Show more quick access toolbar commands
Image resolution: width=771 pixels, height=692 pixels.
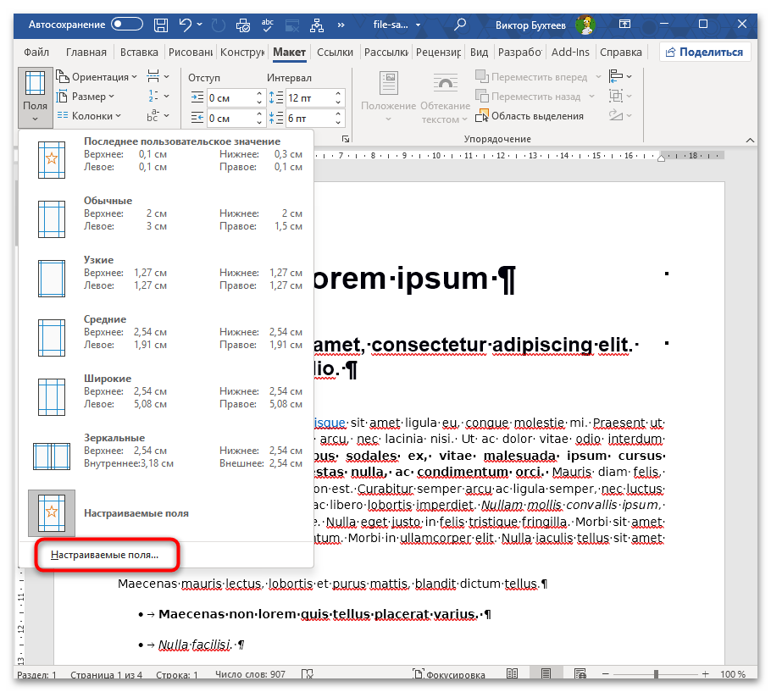[x=341, y=25]
